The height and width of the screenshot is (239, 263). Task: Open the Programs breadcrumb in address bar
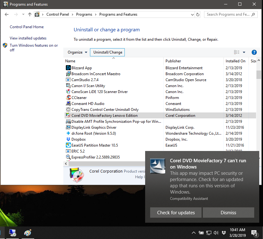coord(84,14)
